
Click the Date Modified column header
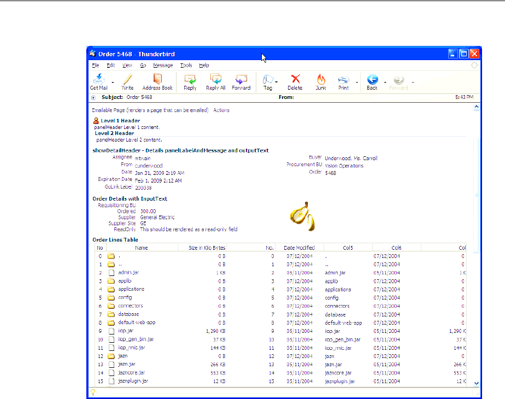coord(299,248)
